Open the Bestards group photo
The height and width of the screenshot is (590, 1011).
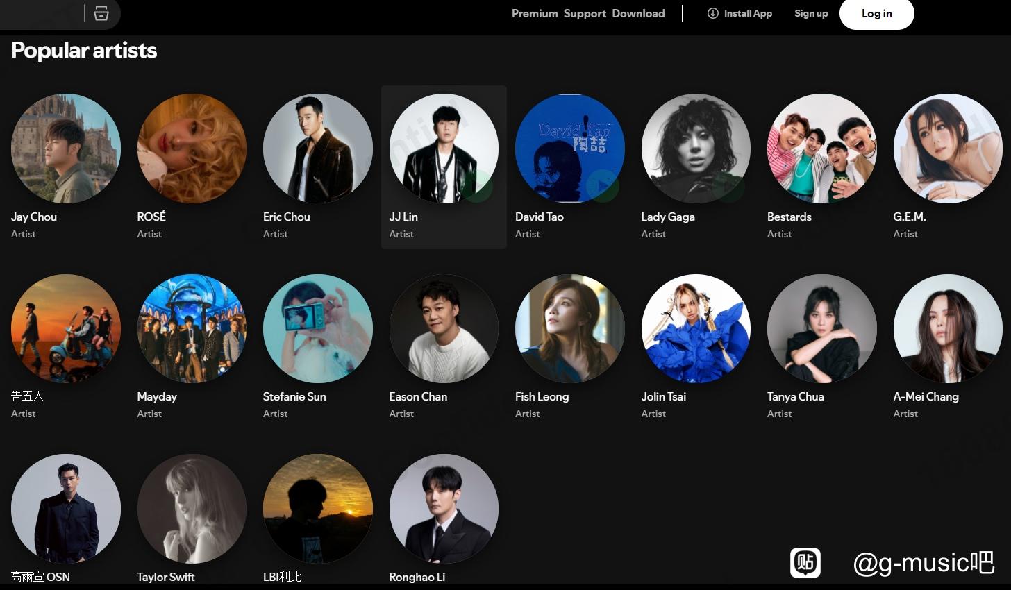click(x=822, y=149)
